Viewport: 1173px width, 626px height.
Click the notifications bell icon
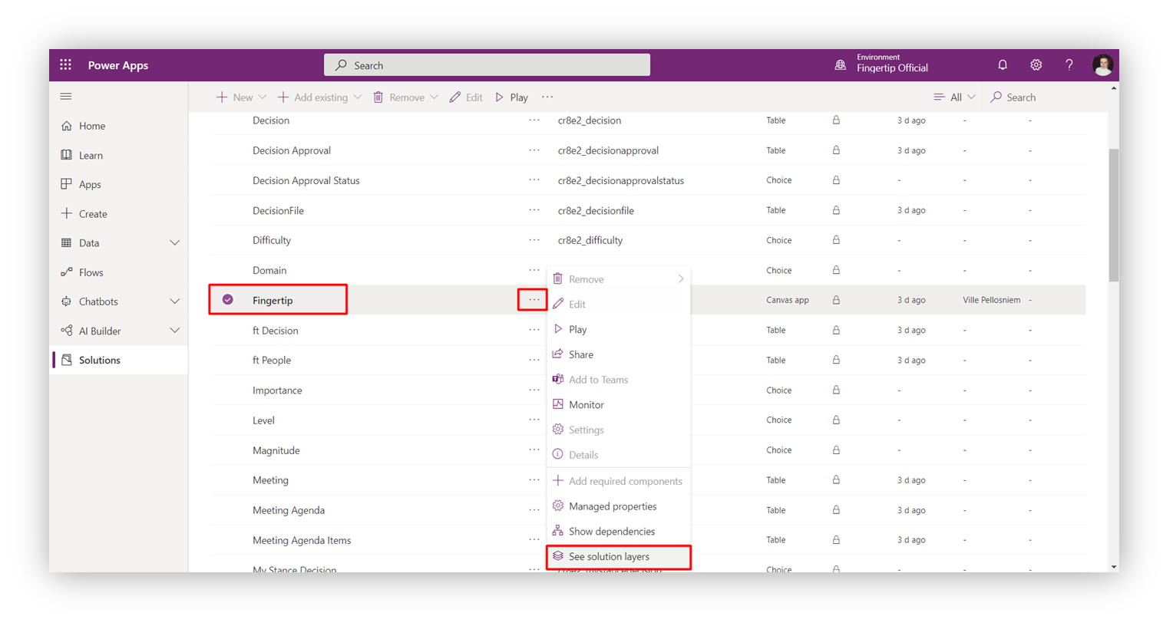click(1003, 65)
